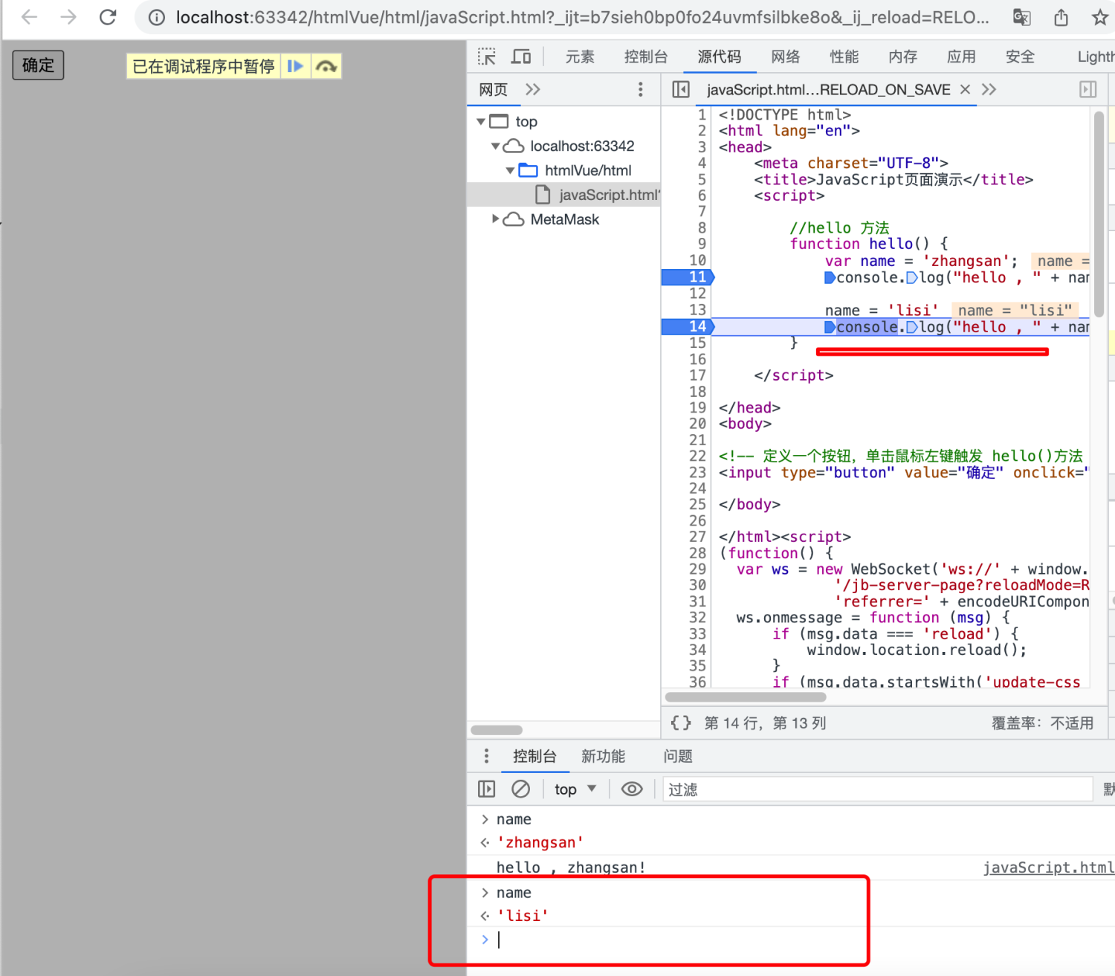Activate the inspect element picker icon
This screenshot has width=1115, height=976.
click(x=487, y=56)
